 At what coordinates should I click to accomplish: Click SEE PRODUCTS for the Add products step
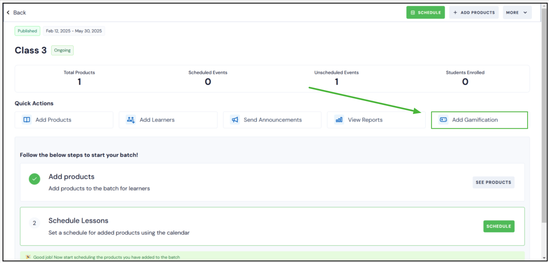[493, 182]
